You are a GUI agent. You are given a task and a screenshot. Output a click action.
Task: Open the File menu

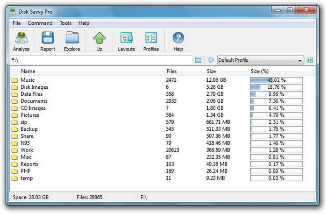[x=17, y=23]
